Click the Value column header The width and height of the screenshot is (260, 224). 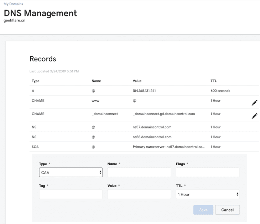137,81
